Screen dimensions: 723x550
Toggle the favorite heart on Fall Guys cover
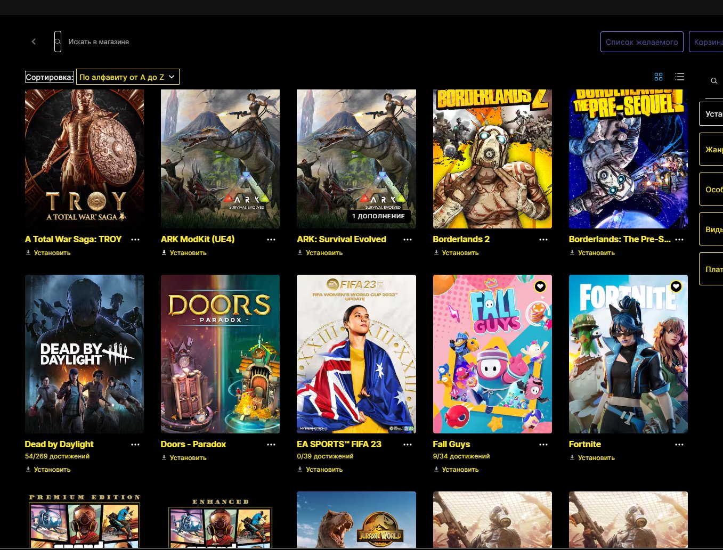[x=540, y=286]
